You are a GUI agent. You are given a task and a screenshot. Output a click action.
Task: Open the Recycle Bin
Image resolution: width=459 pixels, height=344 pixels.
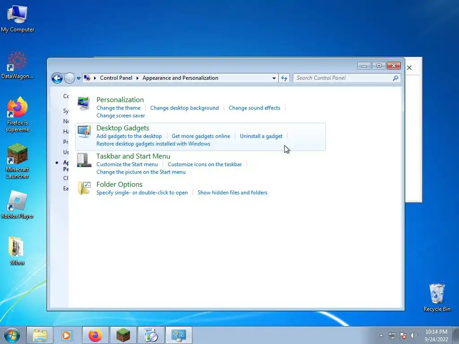(x=437, y=297)
